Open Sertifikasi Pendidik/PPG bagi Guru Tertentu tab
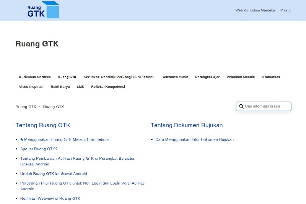The width and height of the screenshot is (306, 204). [x=120, y=77]
